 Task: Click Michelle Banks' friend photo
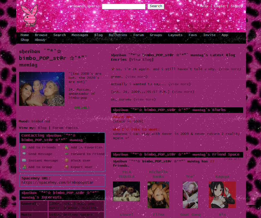click(158, 195)
